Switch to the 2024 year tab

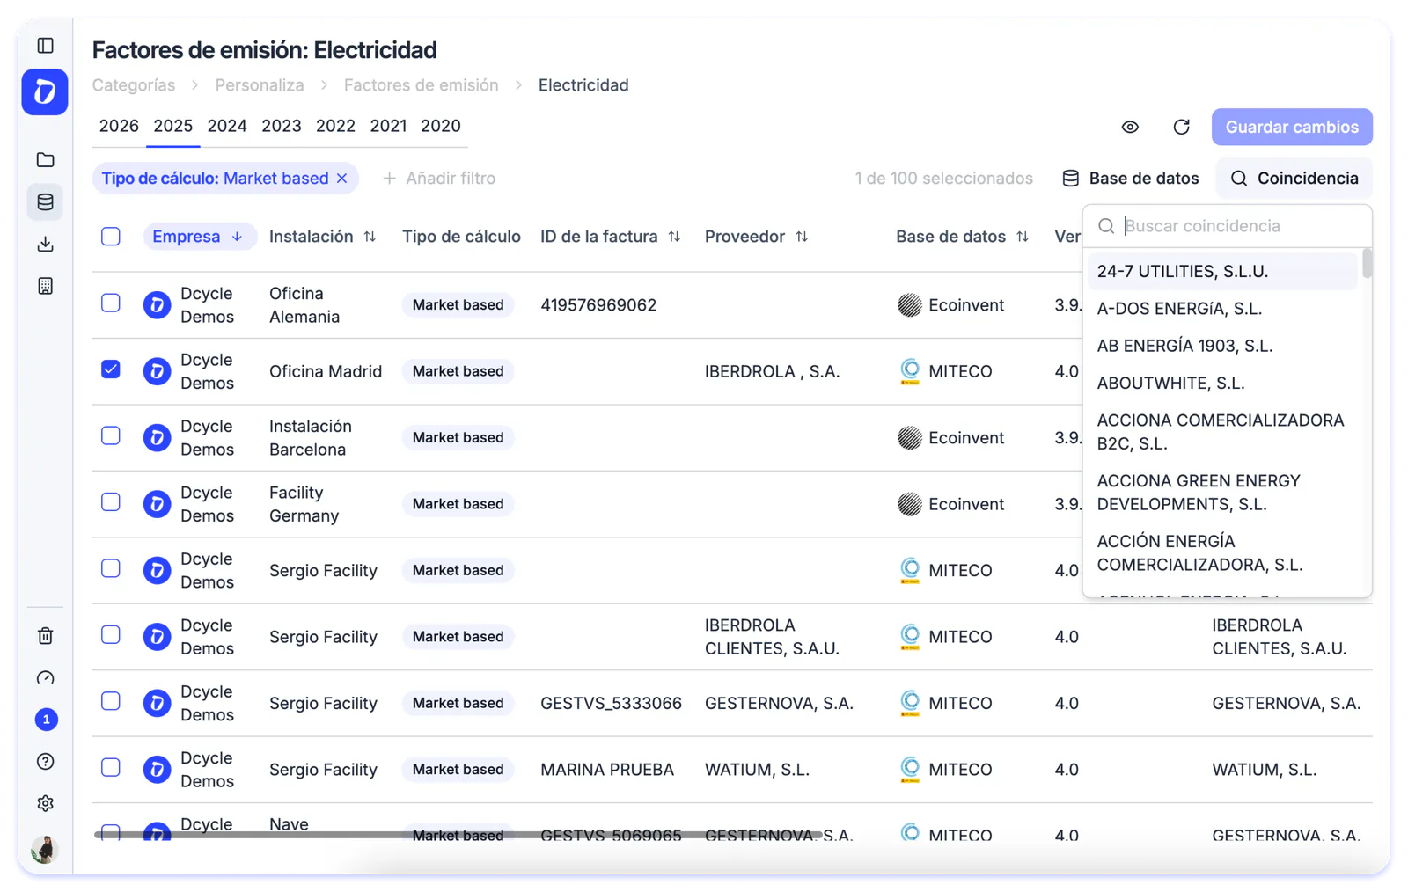pyautogui.click(x=227, y=126)
